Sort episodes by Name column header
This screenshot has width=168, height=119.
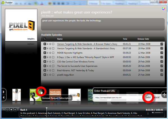pos(60,39)
